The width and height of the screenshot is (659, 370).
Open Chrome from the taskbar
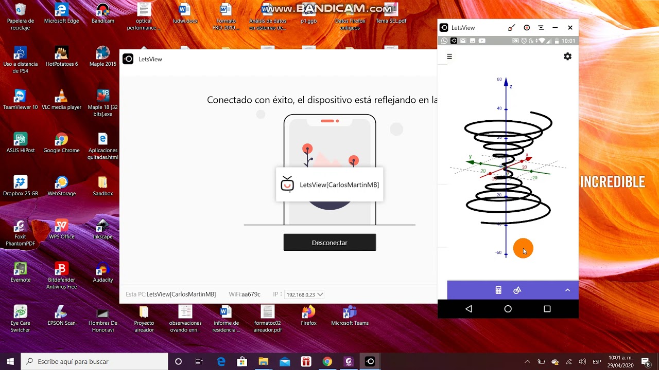click(x=327, y=361)
